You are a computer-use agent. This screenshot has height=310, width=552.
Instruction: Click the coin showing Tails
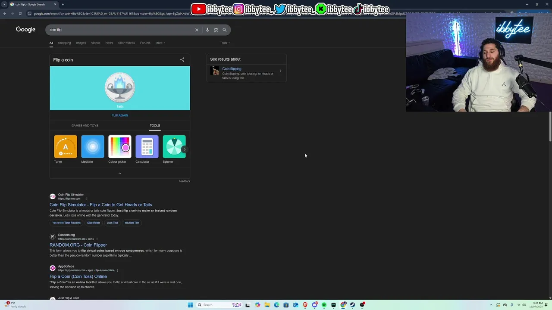click(120, 87)
